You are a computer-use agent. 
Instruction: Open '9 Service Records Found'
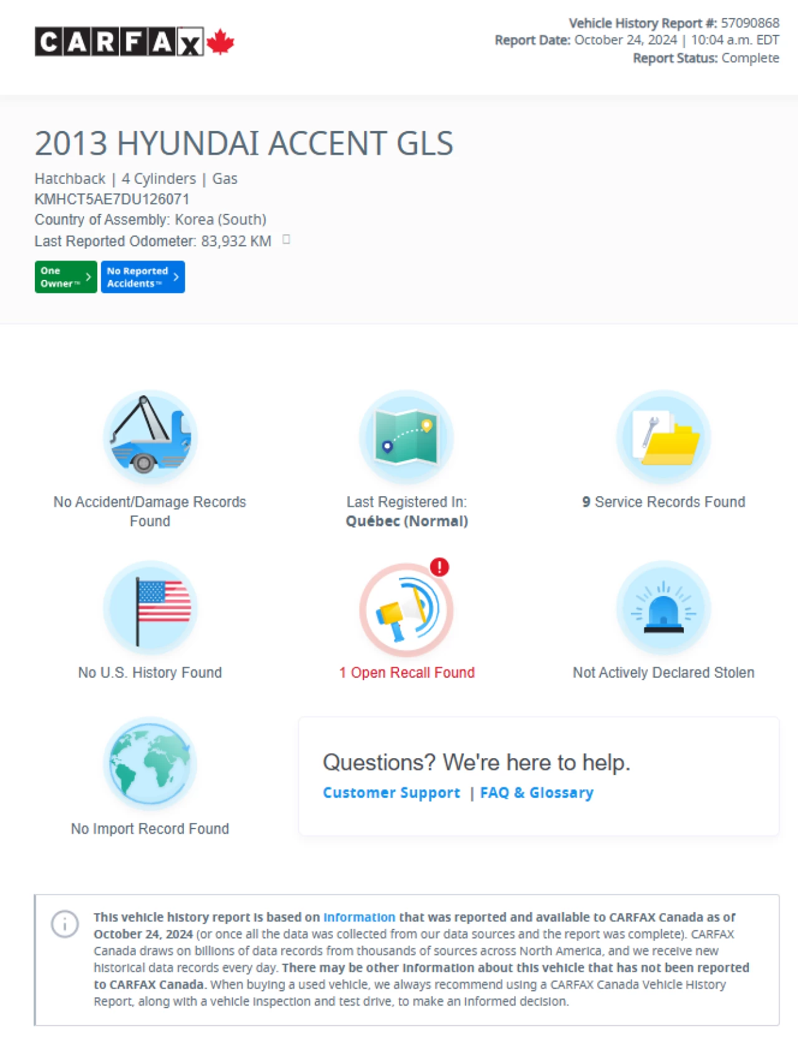pos(663,502)
